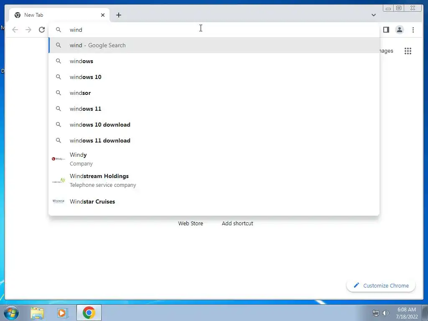Close the New Tab tab
Image resolution: width=428 pixels, height=321 pixels.
(x=103, y=15)
